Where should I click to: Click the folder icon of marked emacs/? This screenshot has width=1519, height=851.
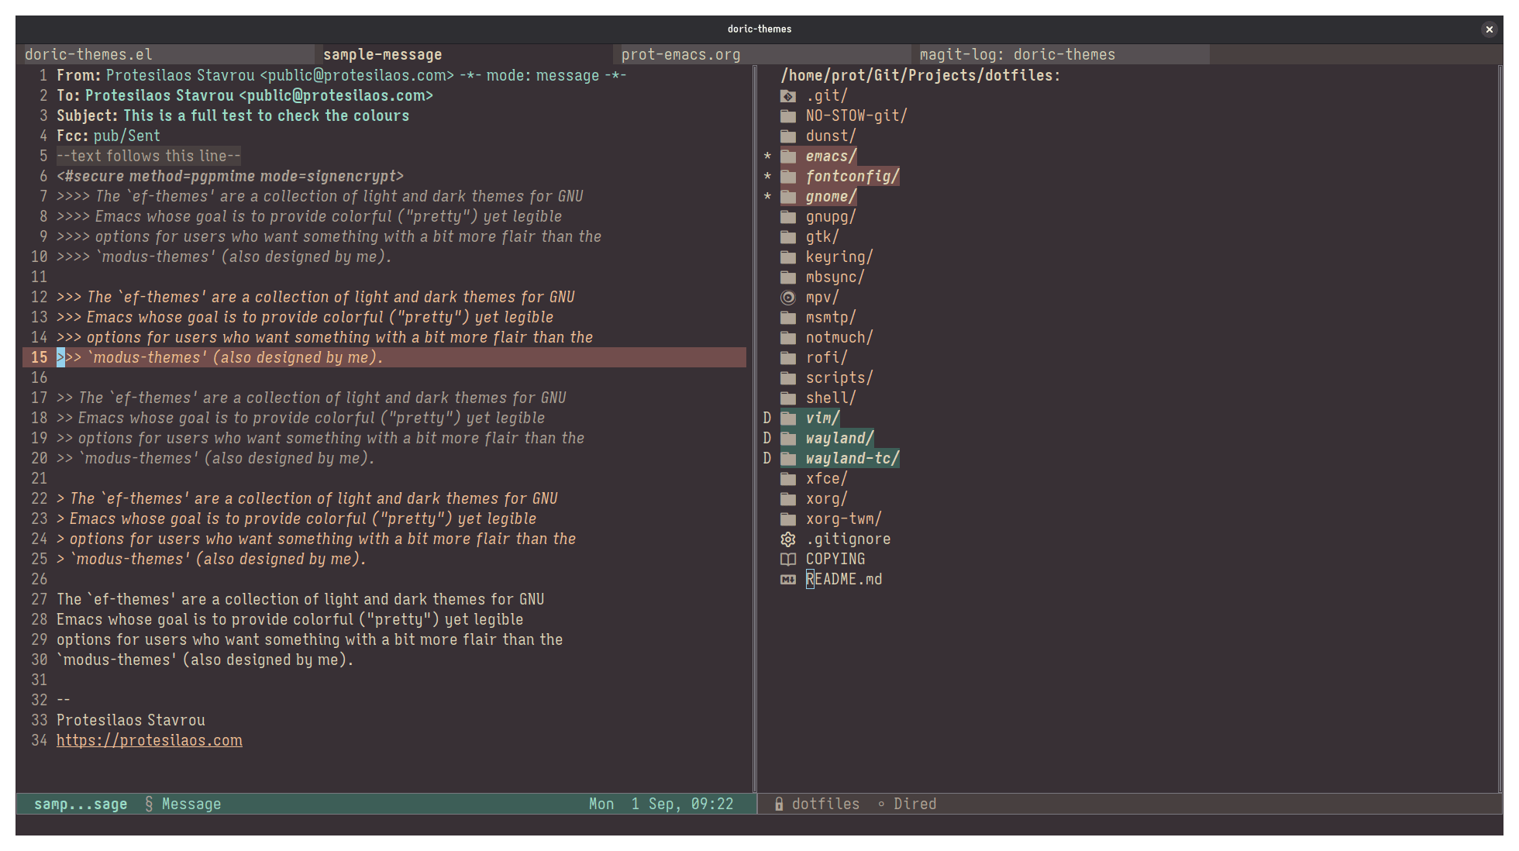pos(787,157)
